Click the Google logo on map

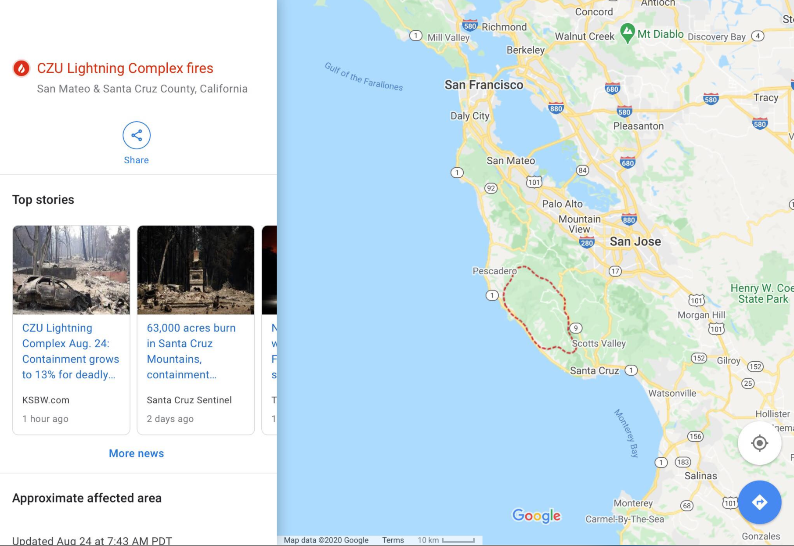click(x=536, y=515)
